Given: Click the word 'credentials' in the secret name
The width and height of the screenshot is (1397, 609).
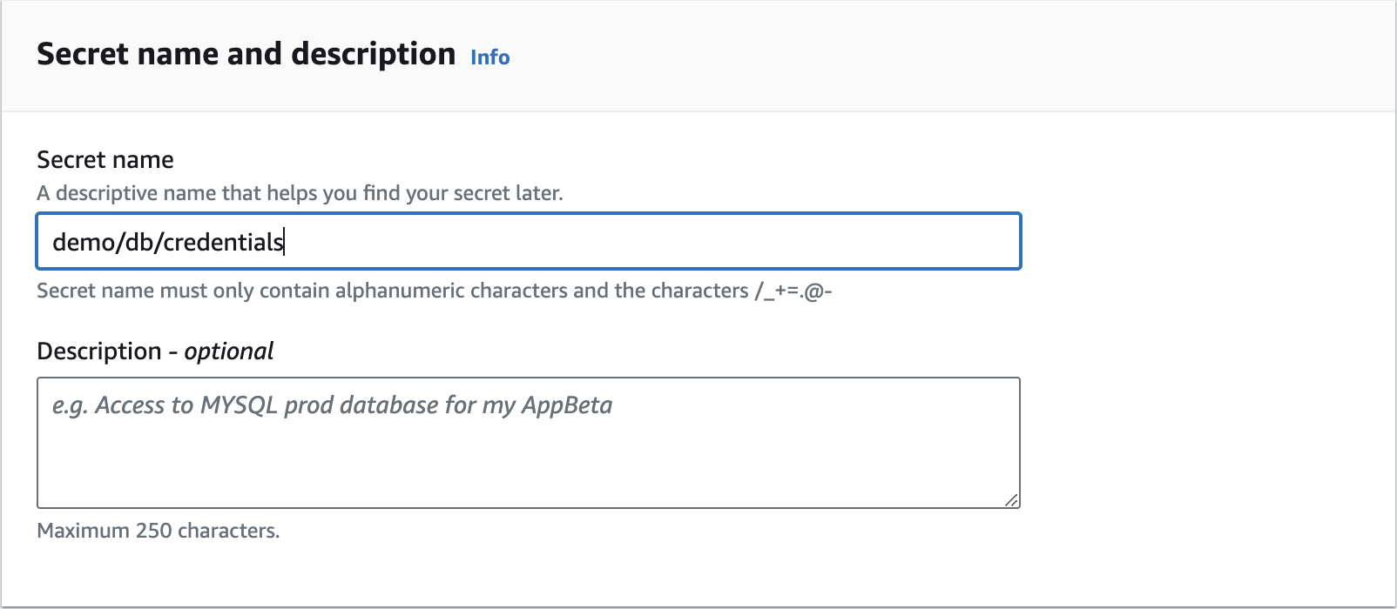Looking at the screenshot, I should click(x=223, y=242).
